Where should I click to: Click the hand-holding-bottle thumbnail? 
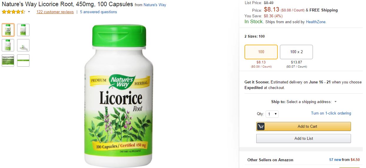(23, 45)
